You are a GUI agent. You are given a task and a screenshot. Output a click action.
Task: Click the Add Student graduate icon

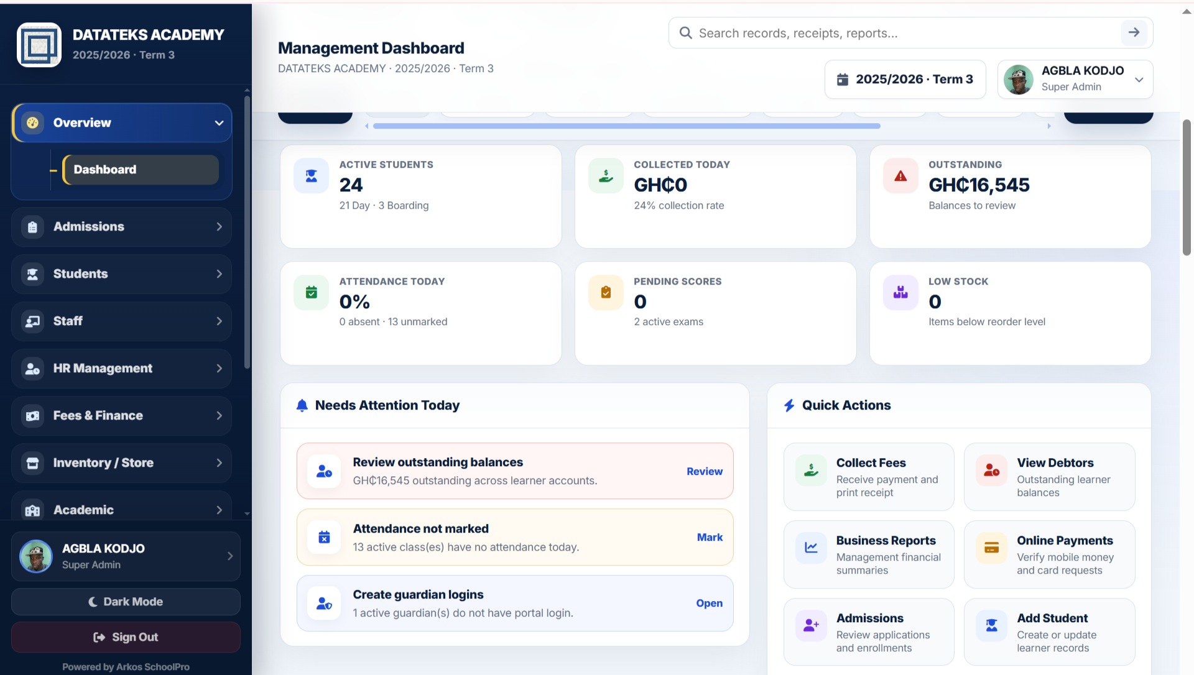pyautogui.click(x=991, y=625)
